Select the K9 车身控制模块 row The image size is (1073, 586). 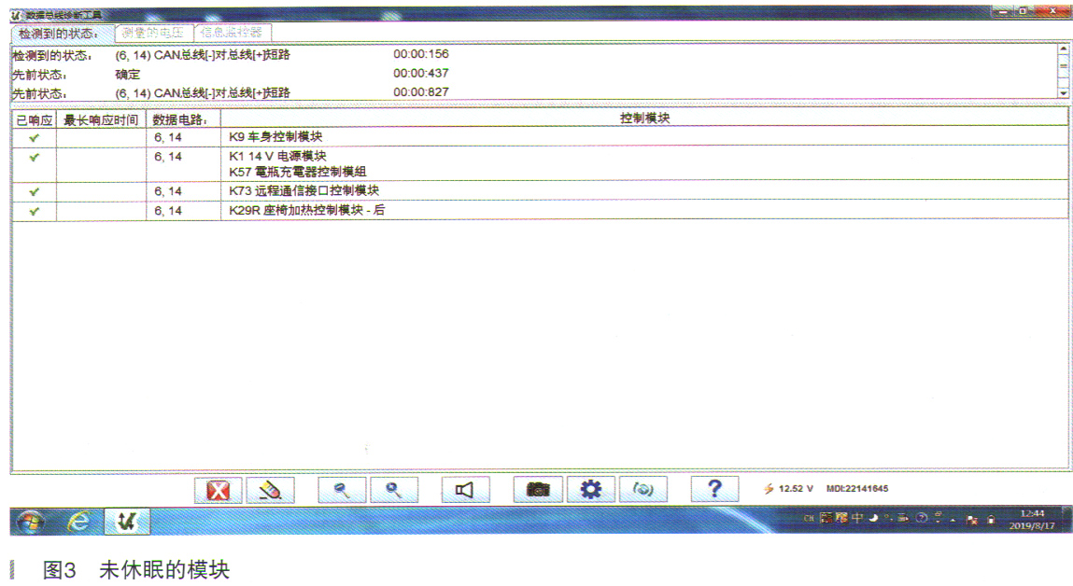coord(540,137)
